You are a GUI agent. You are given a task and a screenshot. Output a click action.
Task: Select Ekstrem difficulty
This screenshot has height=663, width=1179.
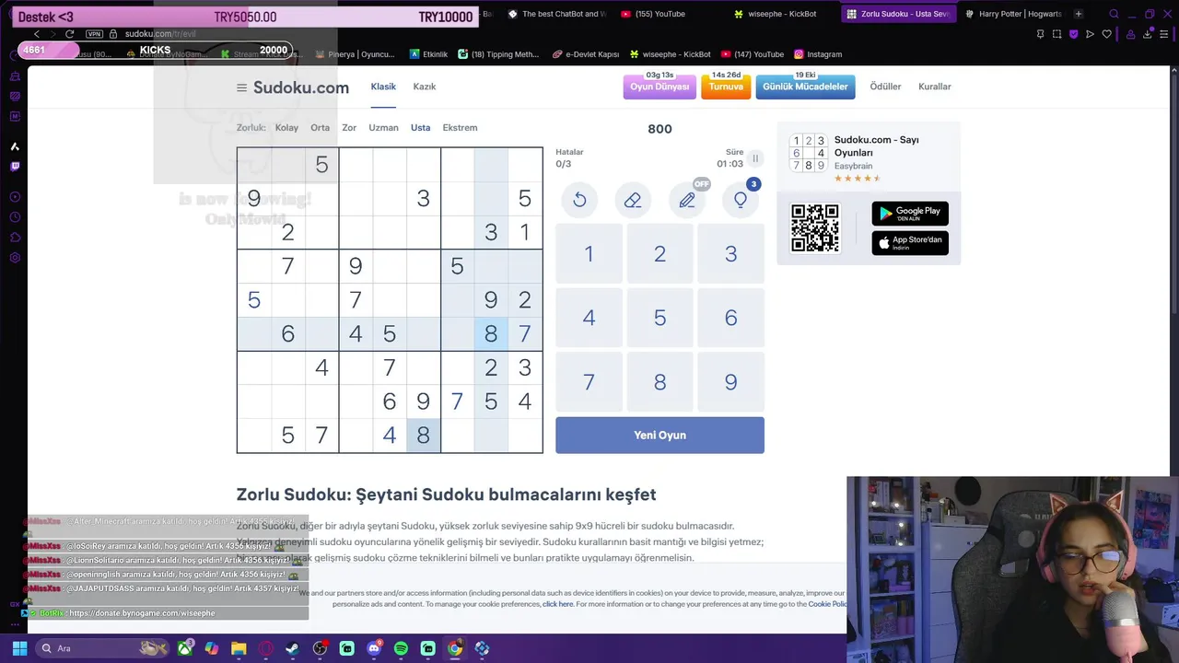pyautogui.click(x=460, y=128)
